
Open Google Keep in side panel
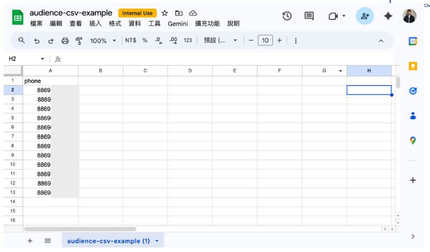pyautogui.click(x=412, y=66)
